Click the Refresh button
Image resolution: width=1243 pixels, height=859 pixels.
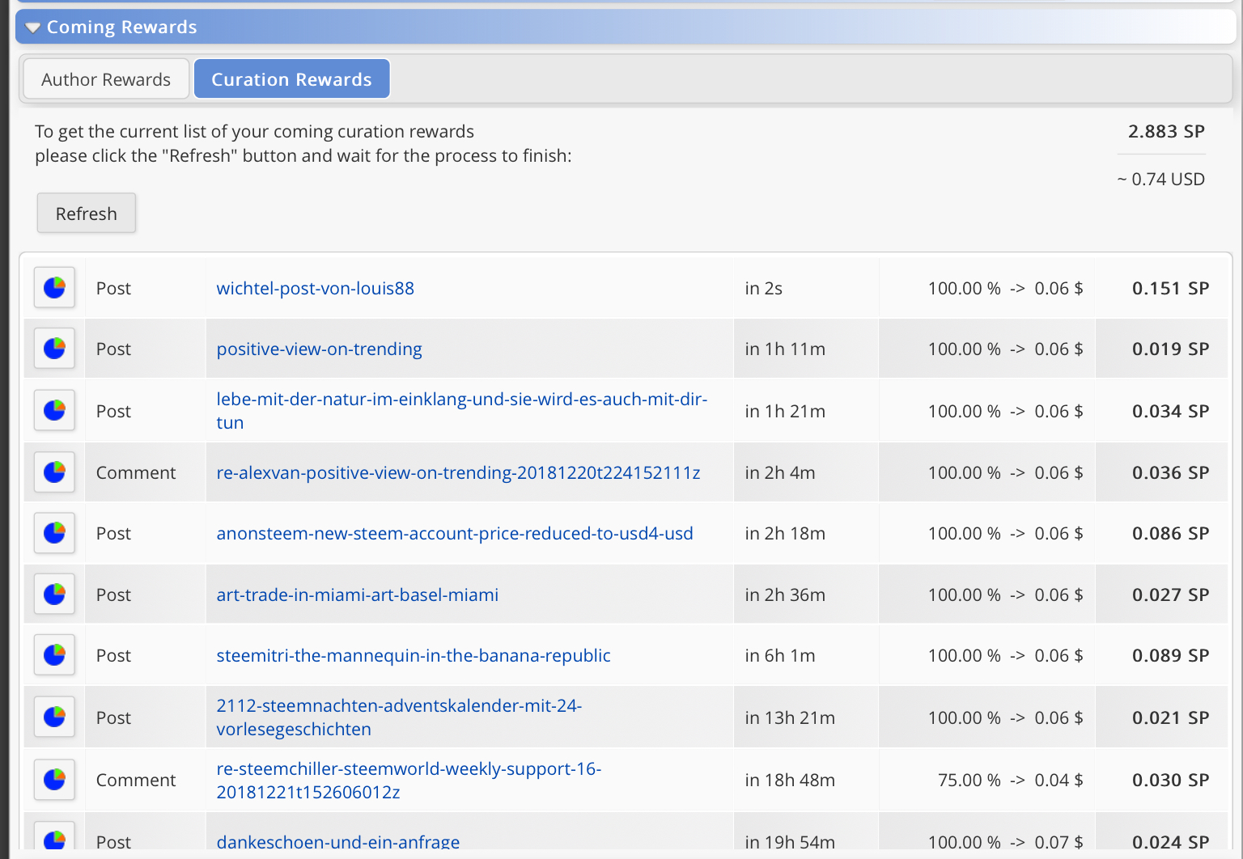pyautogui.click(x=87, y=213)
